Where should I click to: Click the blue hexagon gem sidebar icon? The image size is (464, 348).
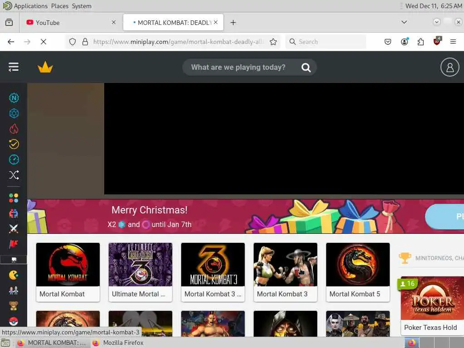[x=14, y=113]
